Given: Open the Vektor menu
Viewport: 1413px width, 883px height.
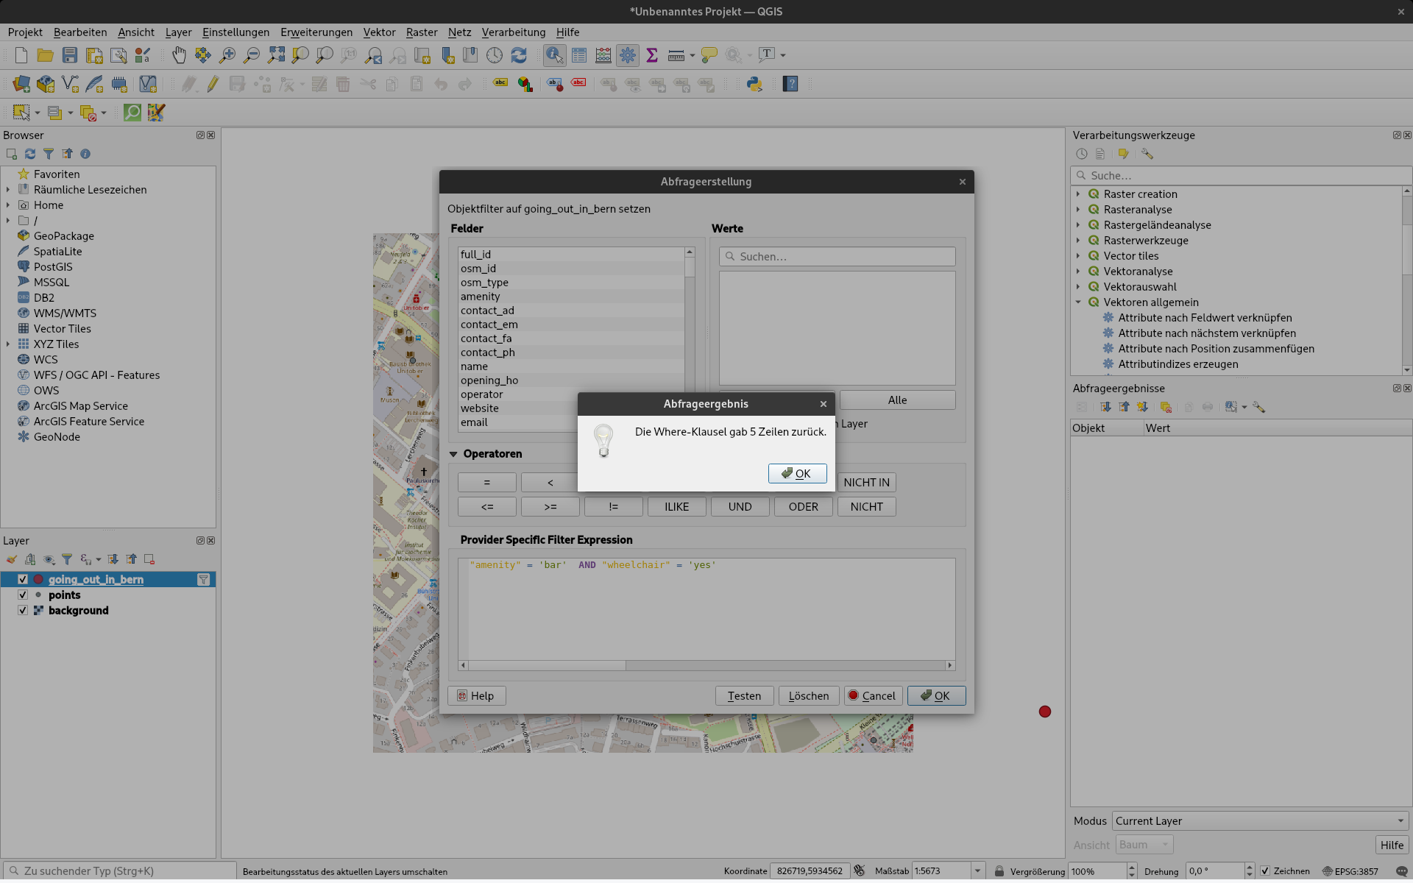Looking at the screenshot, I should tap(379, 32).
